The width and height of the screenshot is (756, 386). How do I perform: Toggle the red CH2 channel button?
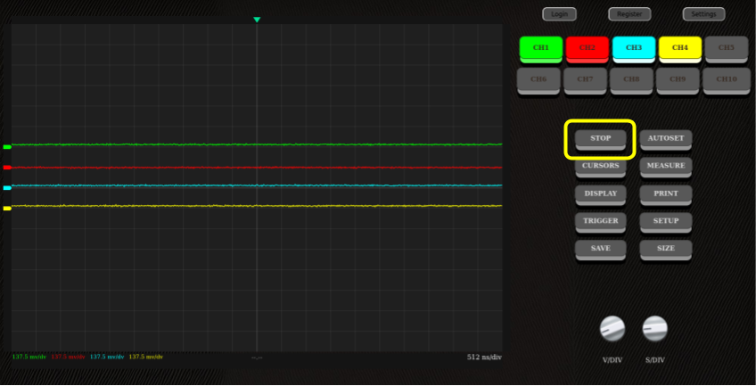(x=588, y=48)
